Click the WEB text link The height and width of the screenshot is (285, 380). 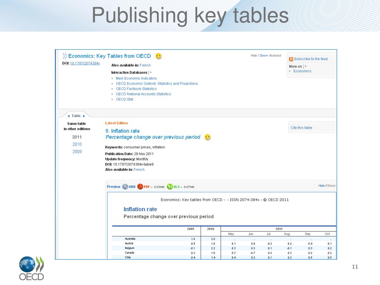[x=132, y=187]
